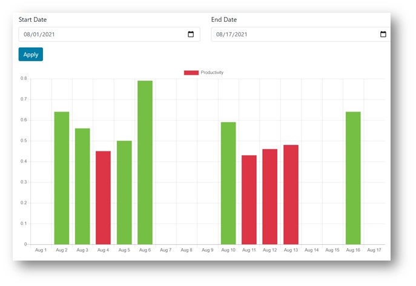The width and height of the screenshot is (416, 286).
Task: Toggle the Productivity legend swatch
Action: 191,73
